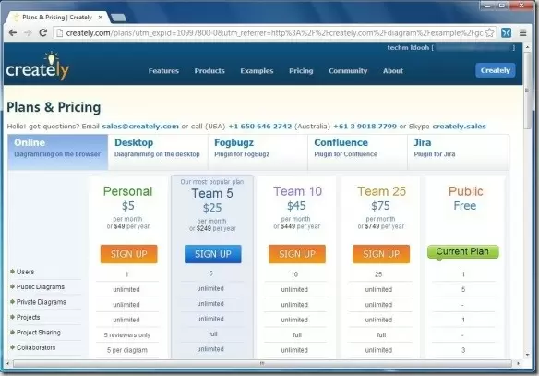This screenshot has height=376, width=539.
Task: Sign up for Team 5 plan
Action: click(213, 254)
